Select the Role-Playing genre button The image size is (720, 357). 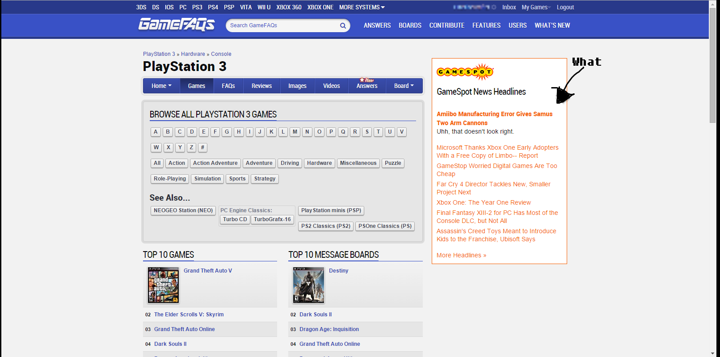[170, 179]
